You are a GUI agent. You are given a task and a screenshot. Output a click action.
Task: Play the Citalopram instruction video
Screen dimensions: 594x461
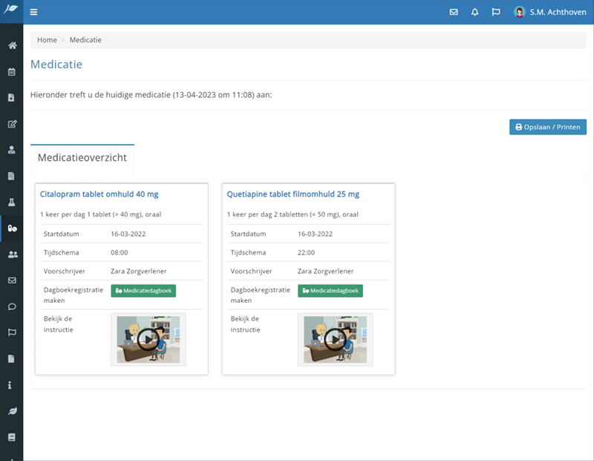click(x=148, y=339)
